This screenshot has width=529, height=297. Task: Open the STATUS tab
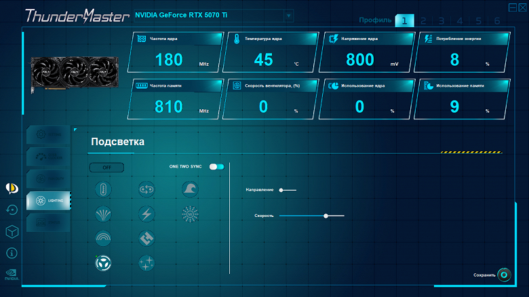point(49,222)
